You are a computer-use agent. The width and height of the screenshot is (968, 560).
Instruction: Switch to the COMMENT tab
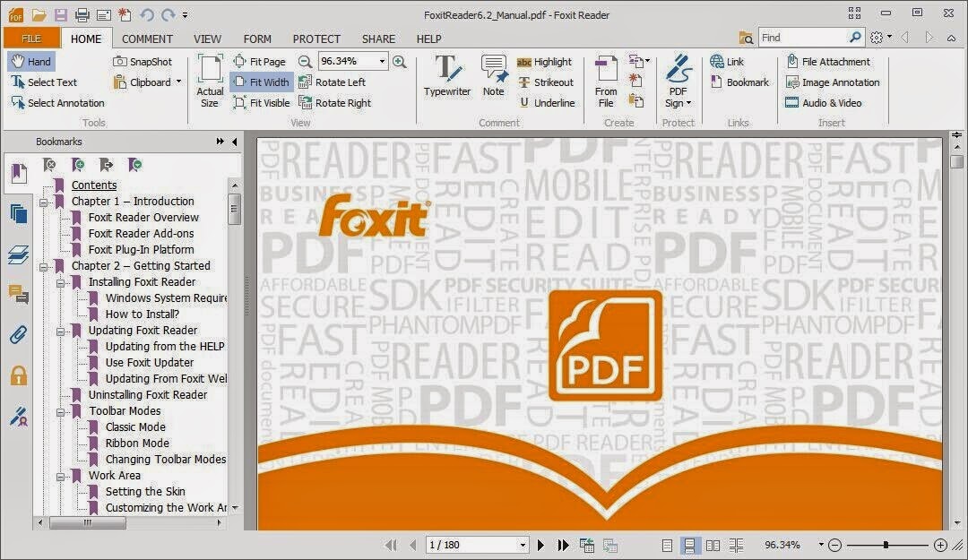tap(147, 39)
